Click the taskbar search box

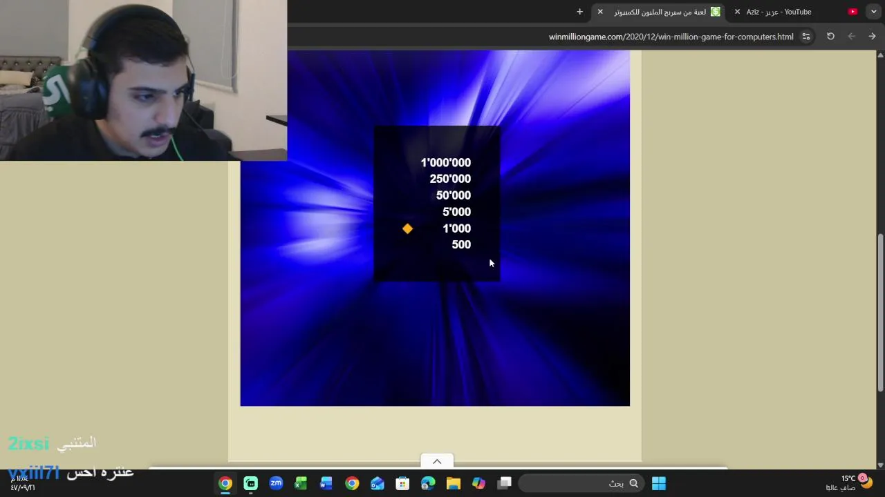coord(581,483)
